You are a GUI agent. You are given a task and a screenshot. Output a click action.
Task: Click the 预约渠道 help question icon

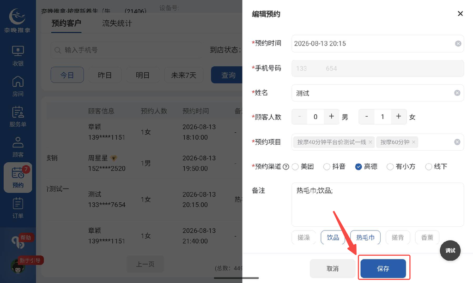pos(285,167)
